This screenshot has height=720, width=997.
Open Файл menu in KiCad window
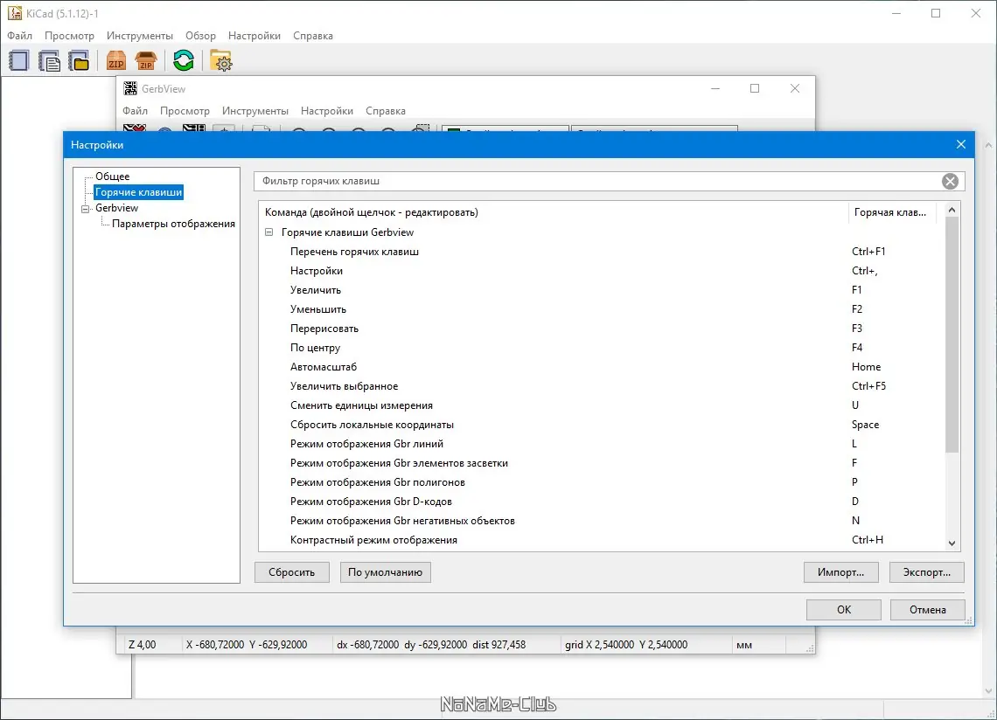(x=20, y=36)
